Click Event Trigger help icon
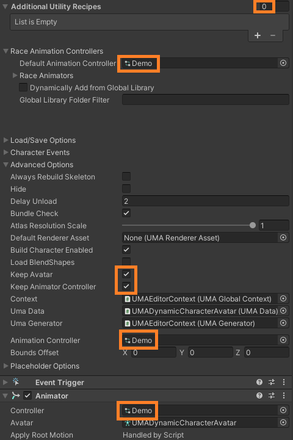This screenshot has height=440, width=293. tap(259, 382)
